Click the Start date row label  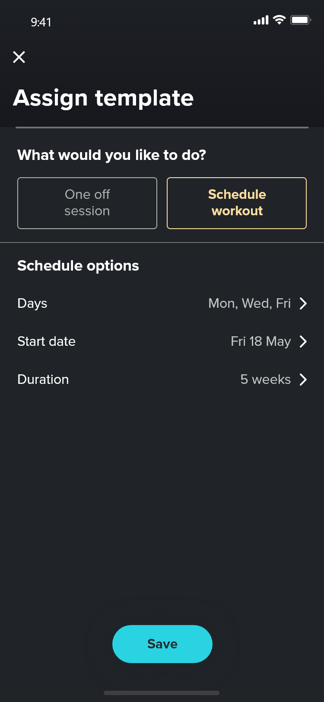46,341
